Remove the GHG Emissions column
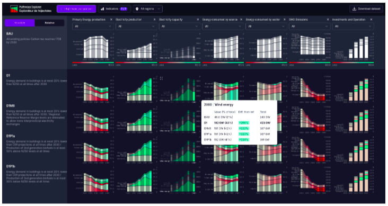The height and width of the screenshot is (206, 388). [328, 20]
